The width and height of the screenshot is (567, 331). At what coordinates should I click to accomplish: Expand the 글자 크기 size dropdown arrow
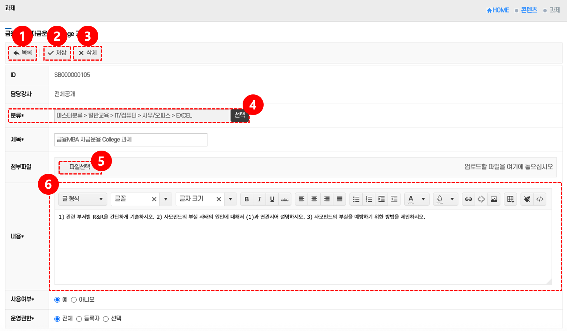tap(230, 199)
